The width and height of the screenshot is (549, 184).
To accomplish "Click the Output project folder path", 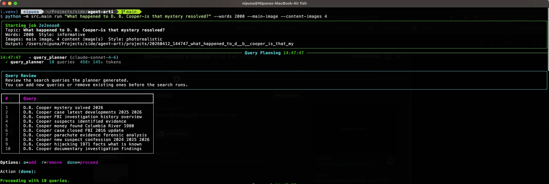I will coord(160,44).
